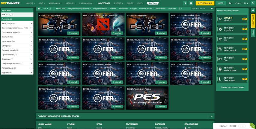
Task: Select the ВСЕ 381 filter
Action: coord(5,14)
